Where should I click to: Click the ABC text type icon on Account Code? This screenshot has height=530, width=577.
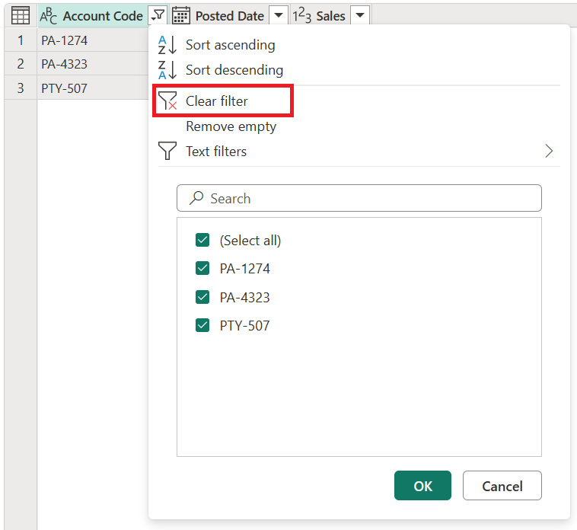tap(49, 16)
